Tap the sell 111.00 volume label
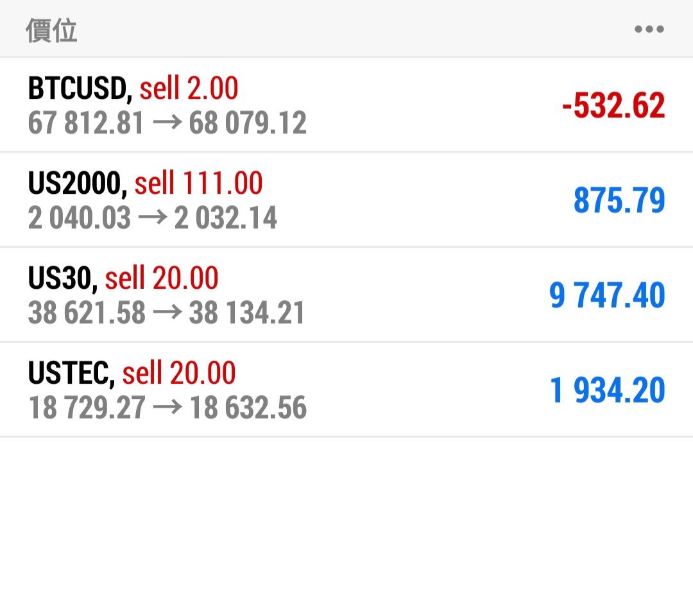Viewport: 693px width, 616px height. tap(199, 184)
